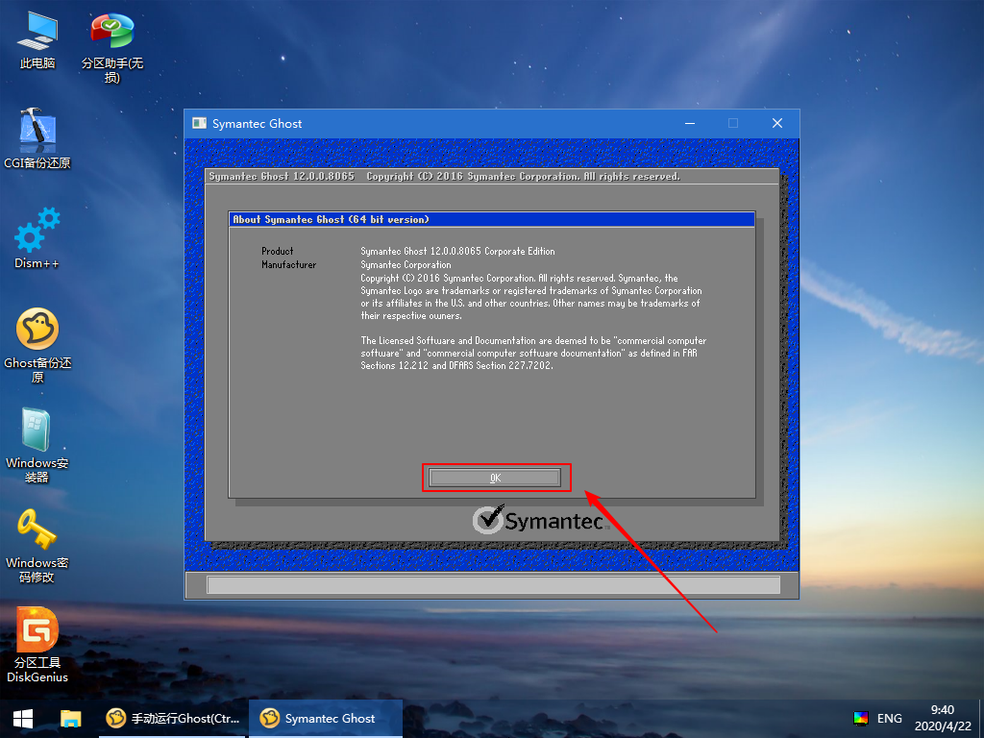Open the clock showing 9:40 2020/4/22
984x738 pixels.
click(943, 718)
